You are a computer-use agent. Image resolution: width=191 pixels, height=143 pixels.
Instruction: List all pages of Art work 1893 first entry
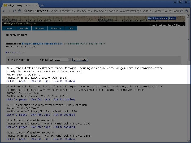[x=17, y=127]
